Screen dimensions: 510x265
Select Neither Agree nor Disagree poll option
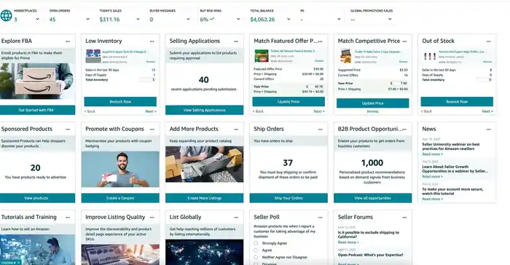(x=256, y=257)
